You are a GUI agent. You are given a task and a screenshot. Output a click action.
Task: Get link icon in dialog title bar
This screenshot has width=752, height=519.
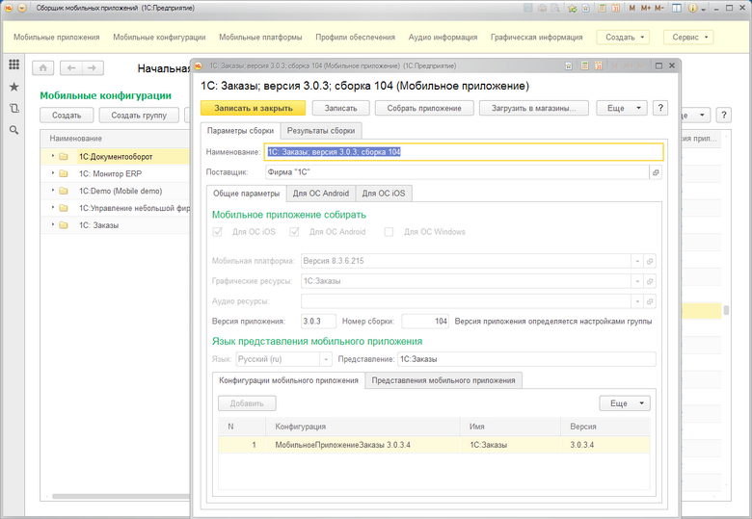coord(568,66)
